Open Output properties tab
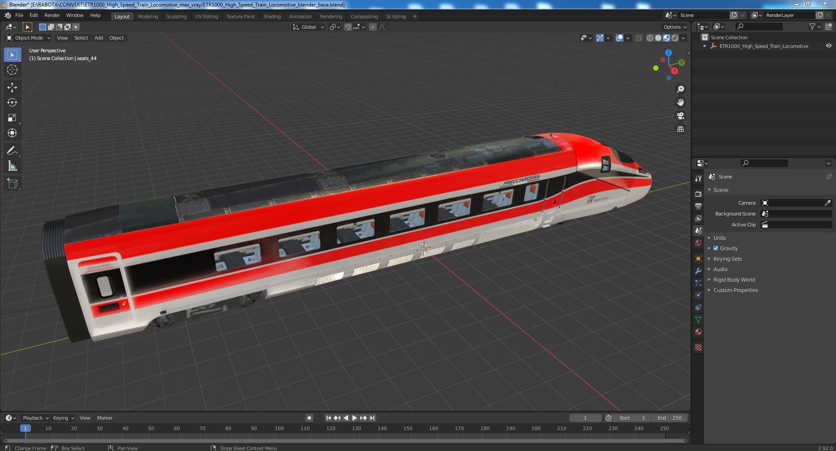836x451 pixels. pos(698,206)
